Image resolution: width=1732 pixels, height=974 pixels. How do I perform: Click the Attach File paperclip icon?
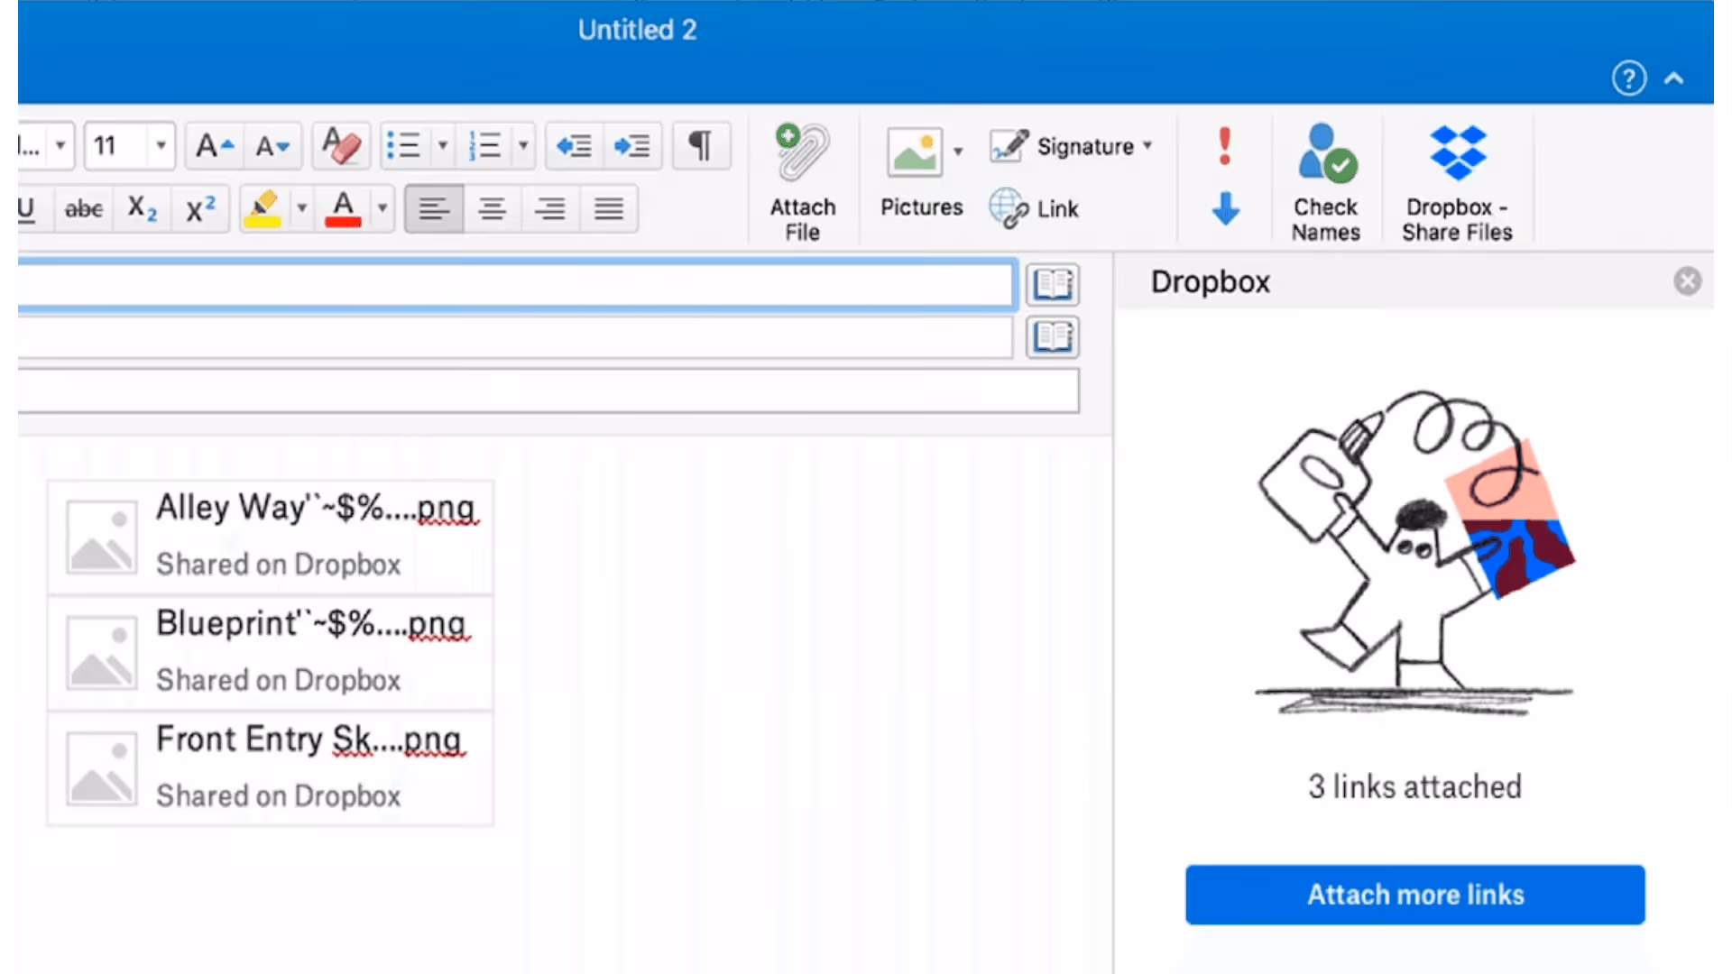pos(802,153)
